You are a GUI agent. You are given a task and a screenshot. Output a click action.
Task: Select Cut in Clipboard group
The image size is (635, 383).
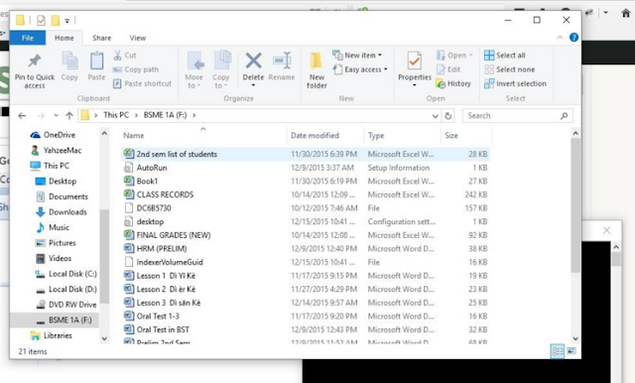[125, 55]
